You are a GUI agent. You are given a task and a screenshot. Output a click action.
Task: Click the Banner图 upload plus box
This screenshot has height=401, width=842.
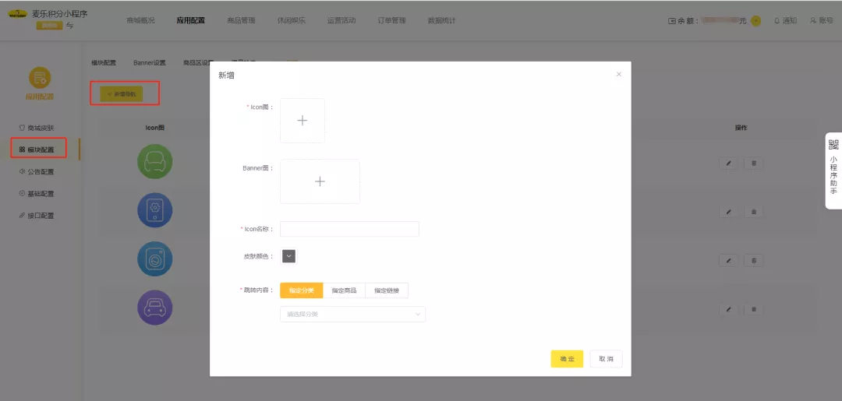(320, 181)
